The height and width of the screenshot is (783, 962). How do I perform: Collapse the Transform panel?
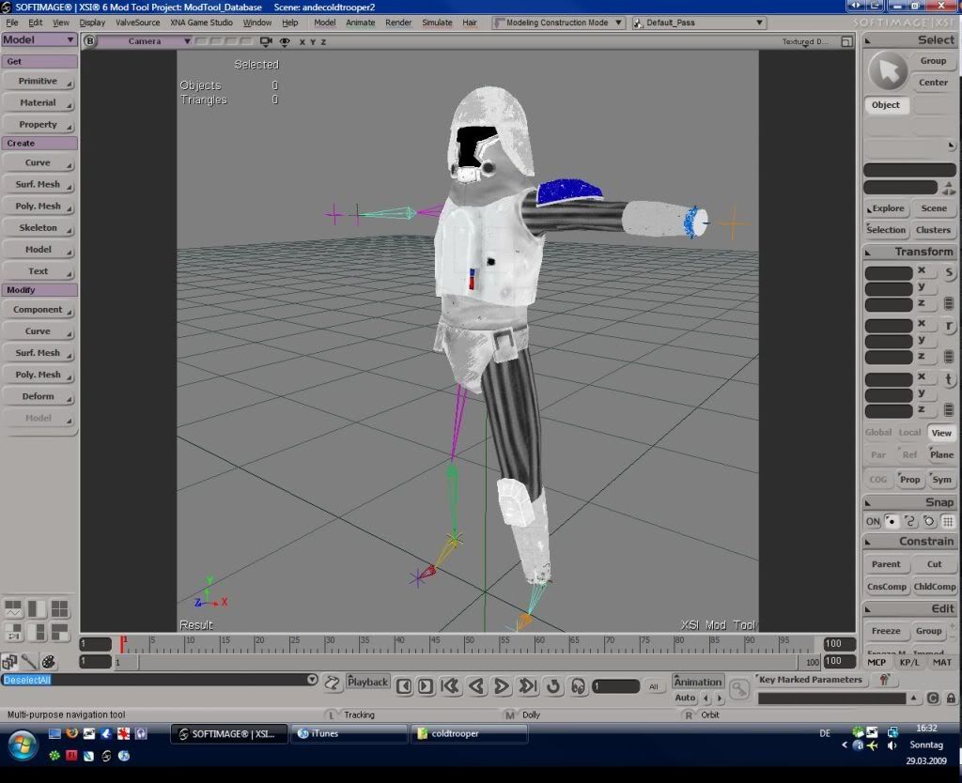867,252
